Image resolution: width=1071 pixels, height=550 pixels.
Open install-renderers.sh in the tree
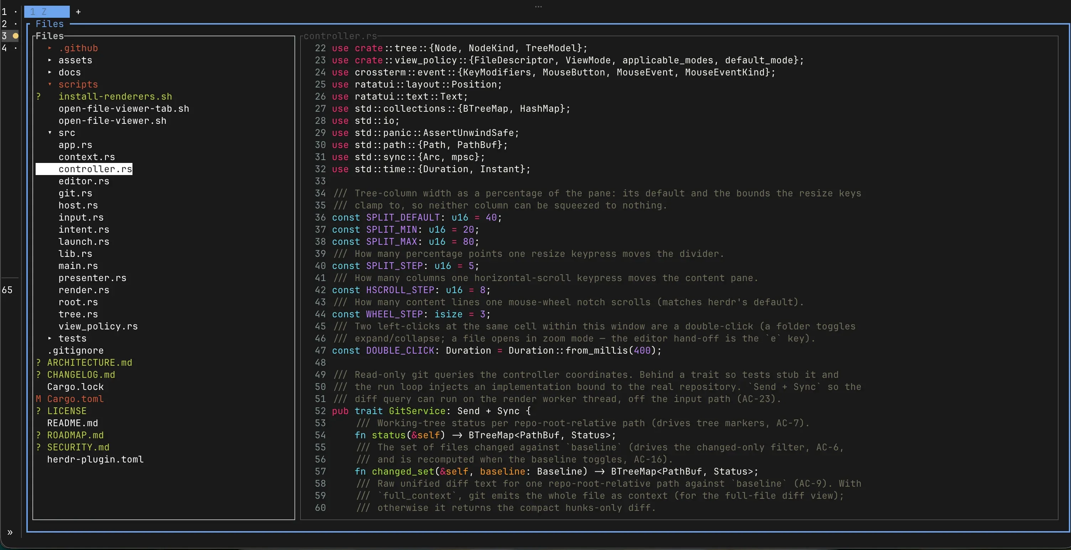pyautogui.click(x=115, y=96)
